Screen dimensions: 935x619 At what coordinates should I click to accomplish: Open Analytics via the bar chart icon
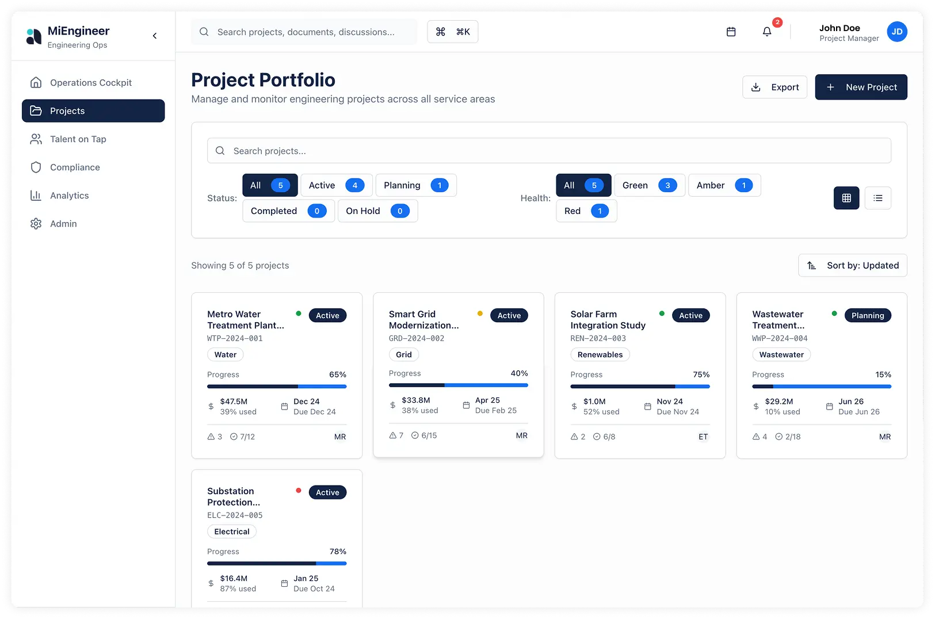tap(36, 196)
